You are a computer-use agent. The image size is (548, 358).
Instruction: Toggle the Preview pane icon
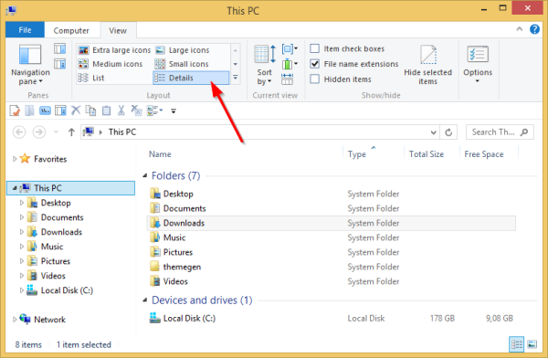59,48
